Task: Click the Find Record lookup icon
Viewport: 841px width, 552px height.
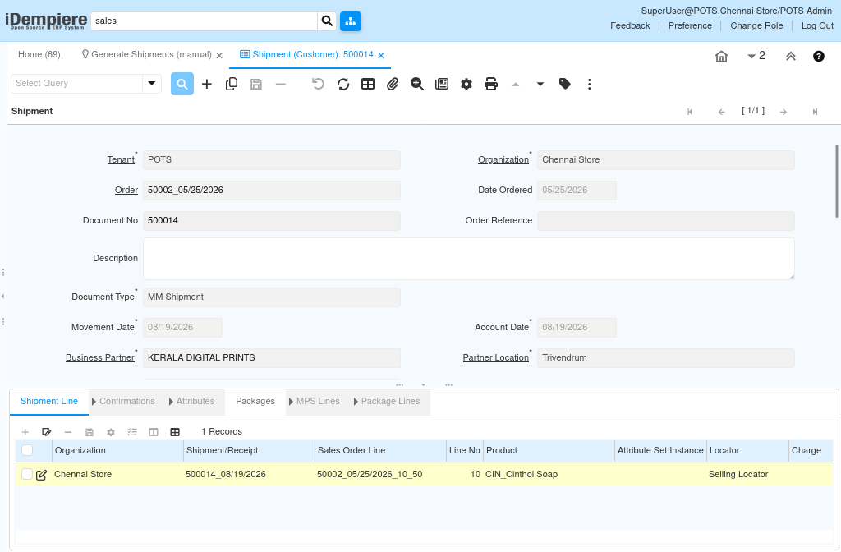Action: click(x=182, y=84)
